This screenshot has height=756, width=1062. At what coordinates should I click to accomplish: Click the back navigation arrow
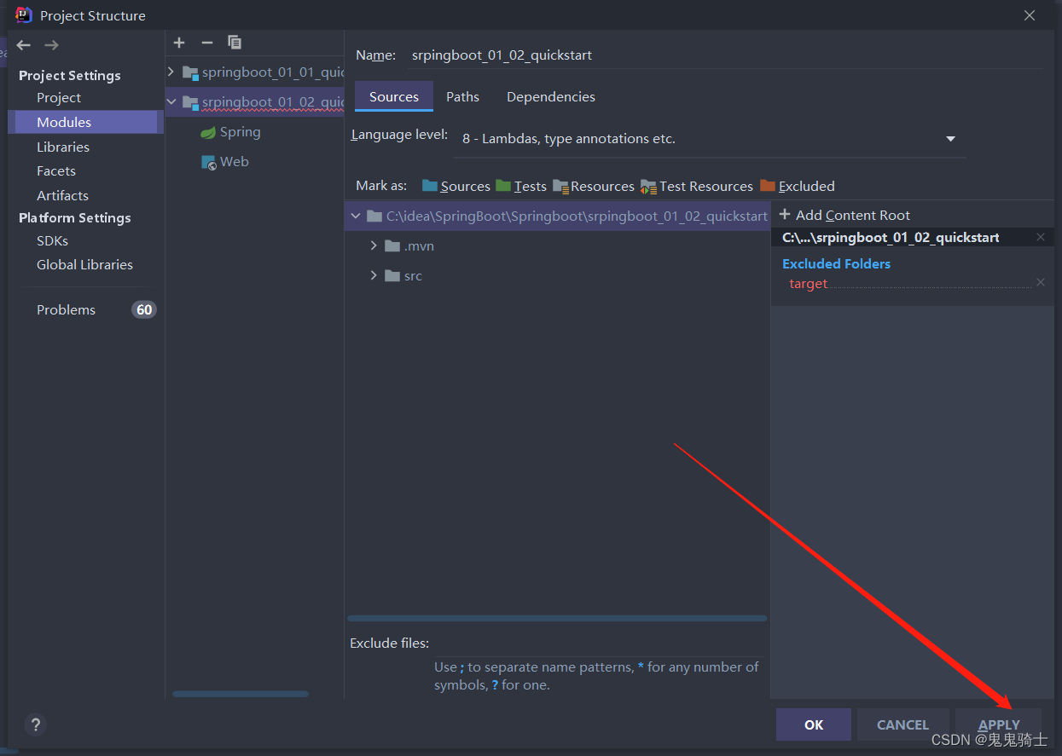click(x=24, y=45)
